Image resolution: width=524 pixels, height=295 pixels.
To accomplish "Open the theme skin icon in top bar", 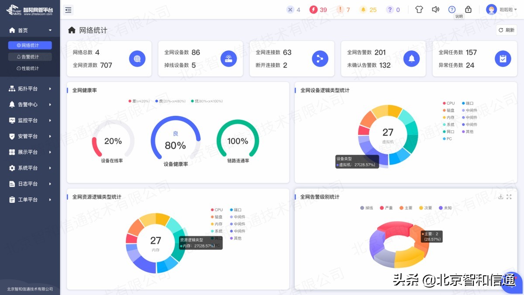I will 419,9.
